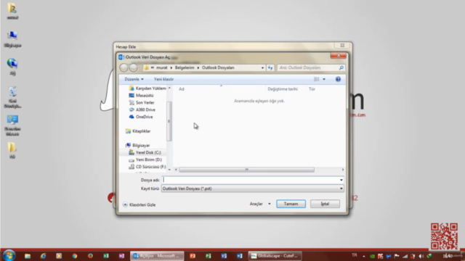The width and height of the screenshot is (465, 261).
Task: Change view with the view icon
Action: 317,79
